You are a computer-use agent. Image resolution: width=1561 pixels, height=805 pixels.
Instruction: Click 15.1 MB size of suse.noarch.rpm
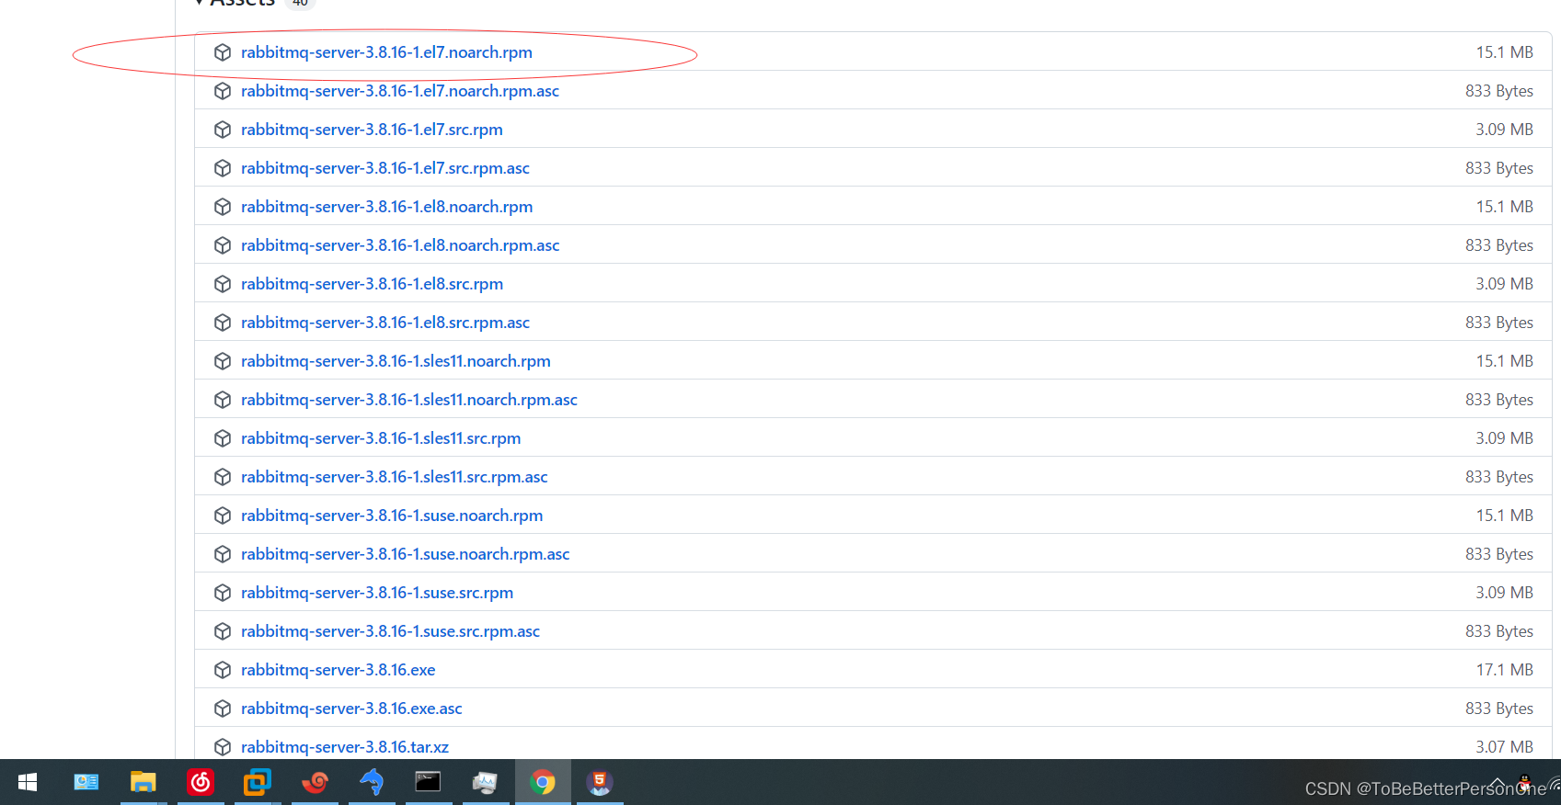click(1505, 516)
